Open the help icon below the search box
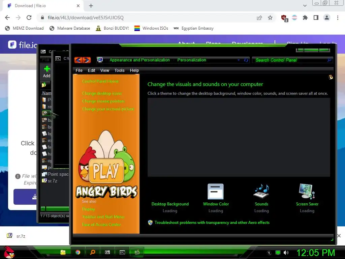This screenshot has width=345, height=259. click(331, 77)
